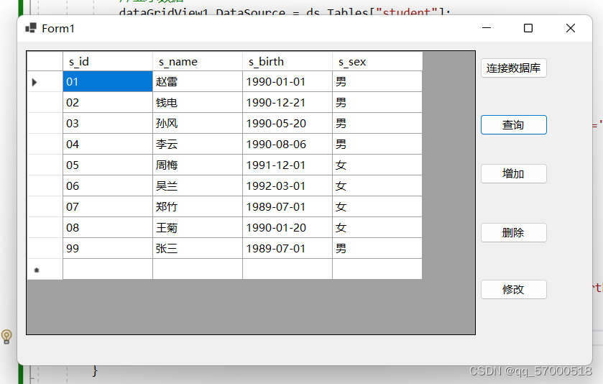This screenshot has height=384, width=603.
Task: Select the s_id cell 04
Action: pyautogui.click(x=108, y=144)
